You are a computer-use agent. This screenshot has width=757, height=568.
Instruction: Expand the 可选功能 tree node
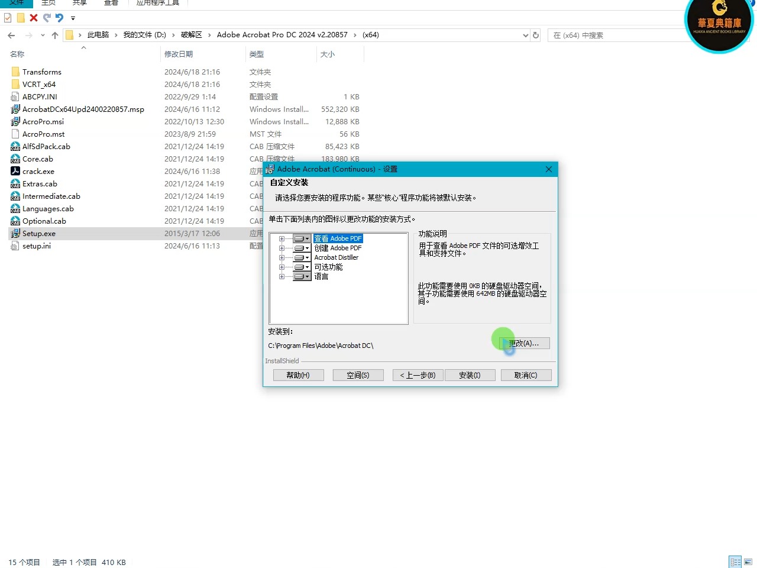click(282, 267)
